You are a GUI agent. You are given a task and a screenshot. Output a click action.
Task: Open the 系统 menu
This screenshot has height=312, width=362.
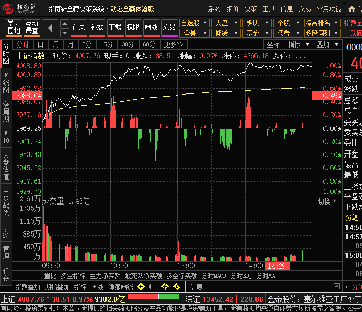click(214, 9)
